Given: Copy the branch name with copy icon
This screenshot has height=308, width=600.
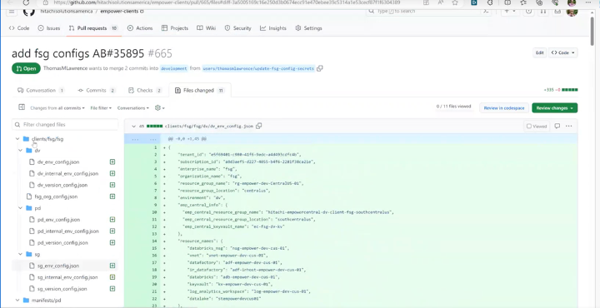Looking at the screenshot, I should click(x=320, y=68).
